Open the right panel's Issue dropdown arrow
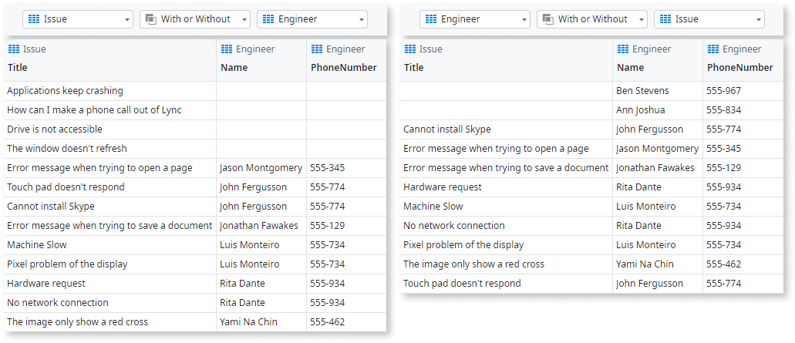 759,20
